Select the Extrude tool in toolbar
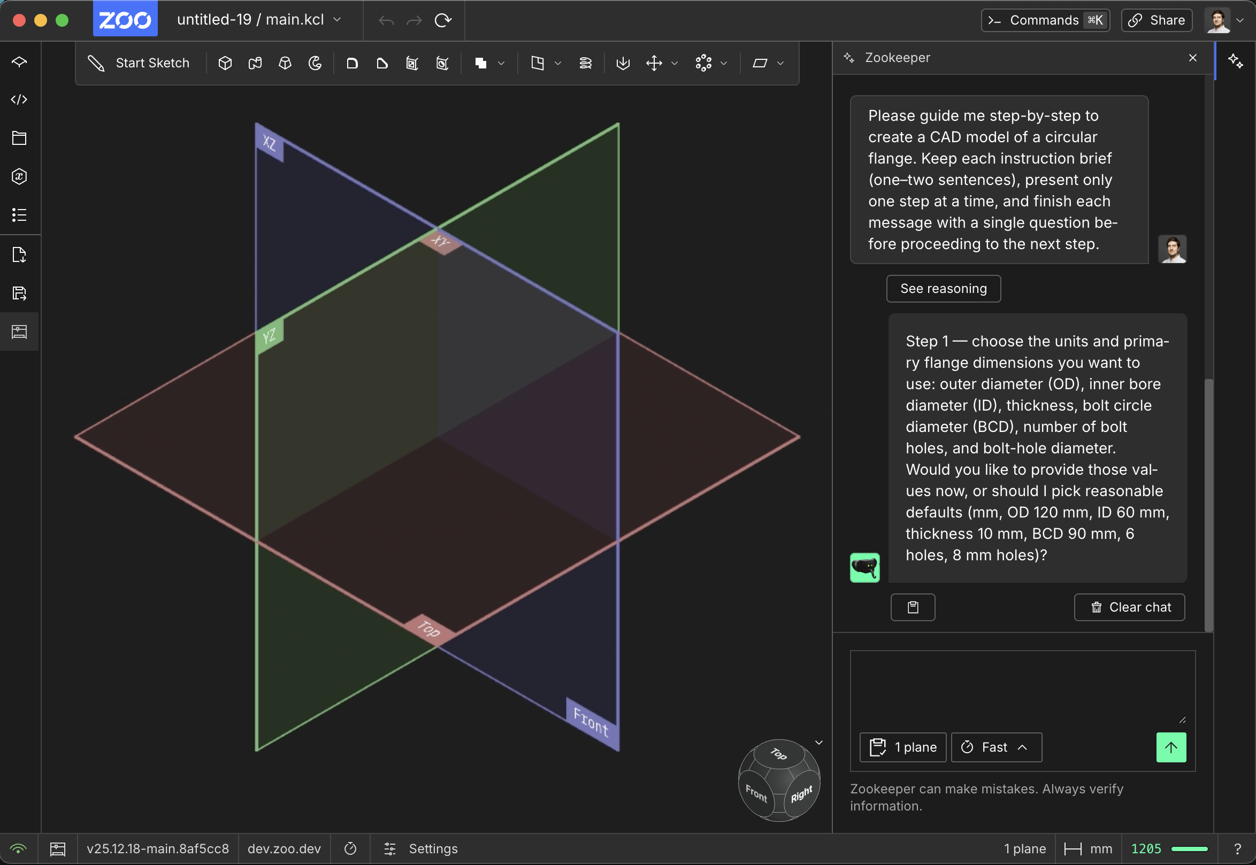This screenshot has height=865, width=1256. pyautogui.click(x=225, y=64)
